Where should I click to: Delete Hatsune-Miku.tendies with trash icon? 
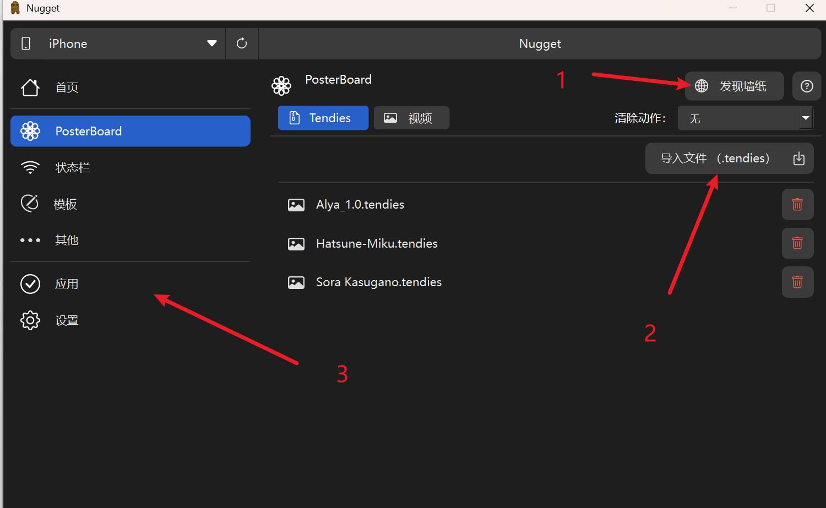(x=797, y=243)
